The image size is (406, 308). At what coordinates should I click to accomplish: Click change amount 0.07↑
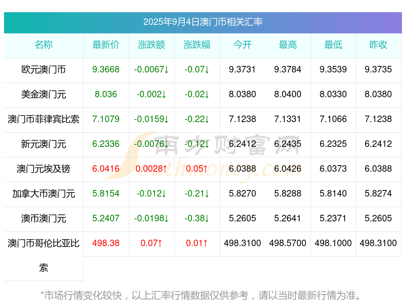(x=151, y=243)
